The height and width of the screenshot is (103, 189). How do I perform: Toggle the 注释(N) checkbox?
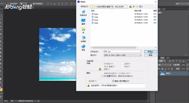pos(123,64)
